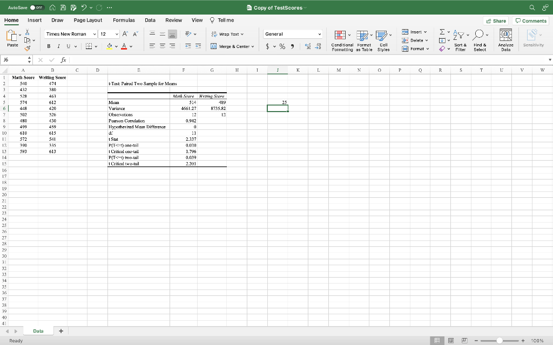The height and width of the screenshot is (345, 553).
Task: Open the search magnifier in title bar
Action: coord(532,8)
